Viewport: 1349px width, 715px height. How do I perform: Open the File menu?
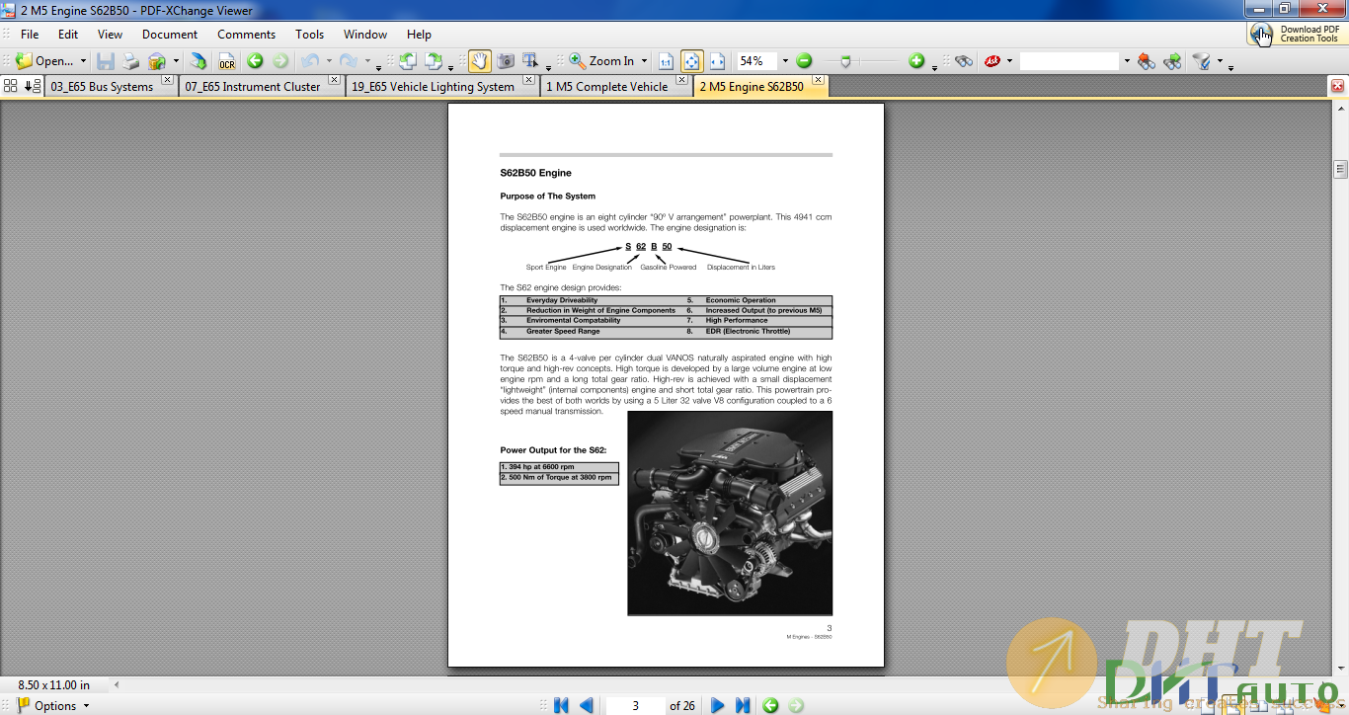(30, 34)
